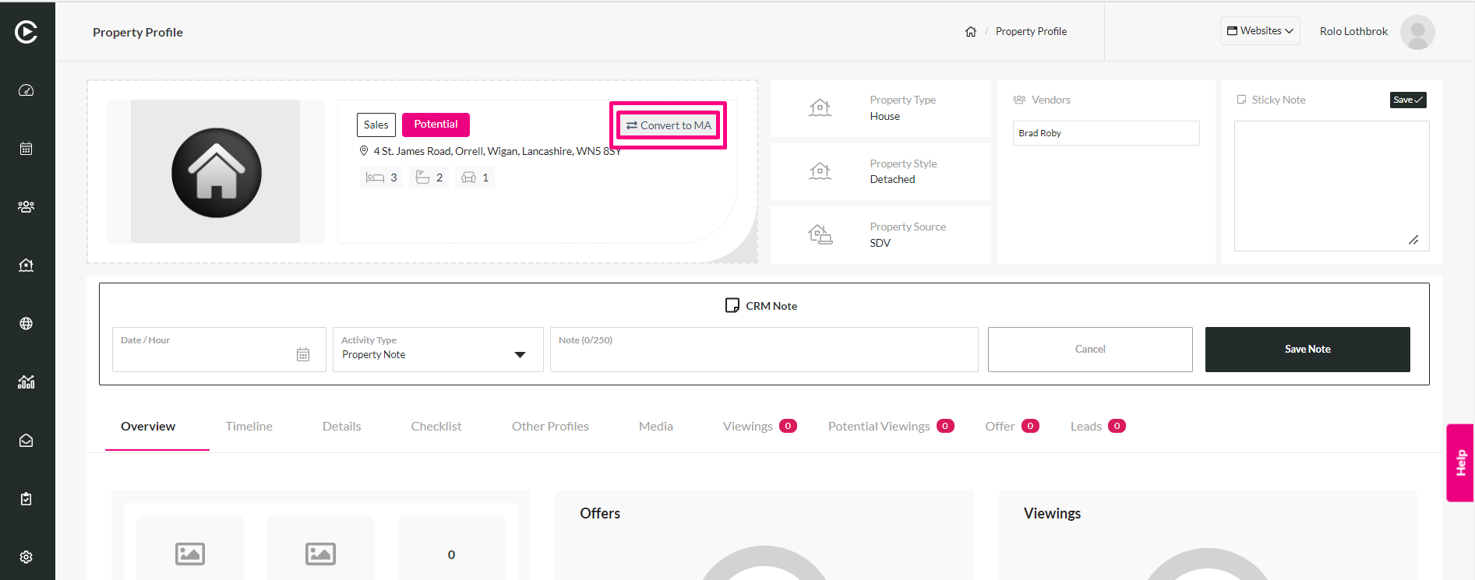The width and height of the screenshot is (1475, 580).
Task: Click the Save Note button
Action: click(x=1307, y=350)
